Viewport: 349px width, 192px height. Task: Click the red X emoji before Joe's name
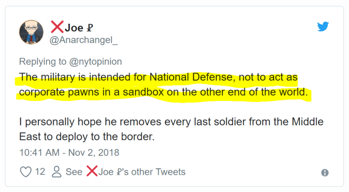[57, 27]
